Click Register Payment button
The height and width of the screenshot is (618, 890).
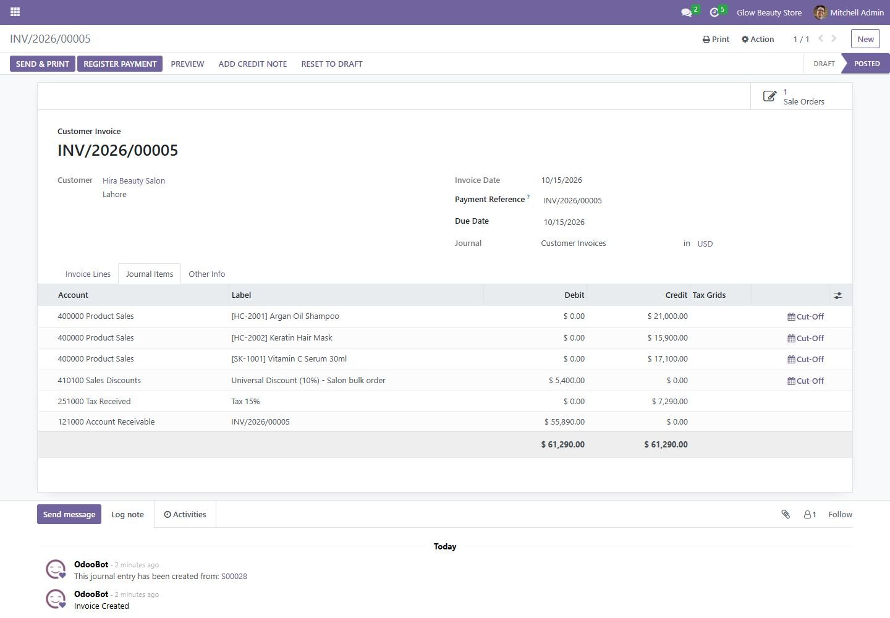120,64
